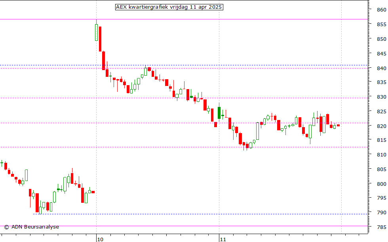This screenshot has height=242, width=388.
Task: Select the price axis label 800
Action: click(x=381, y=184)
